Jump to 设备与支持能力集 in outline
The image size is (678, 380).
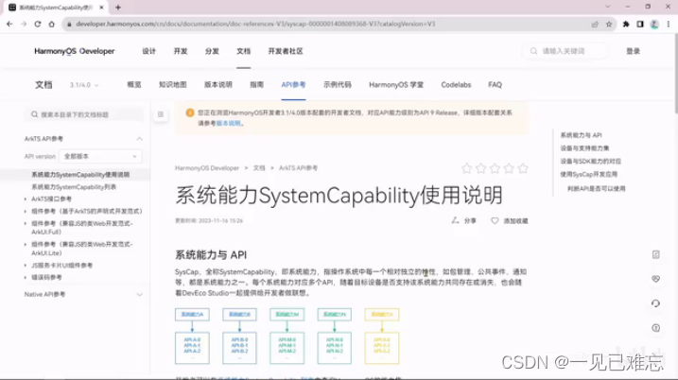point(584,148)
